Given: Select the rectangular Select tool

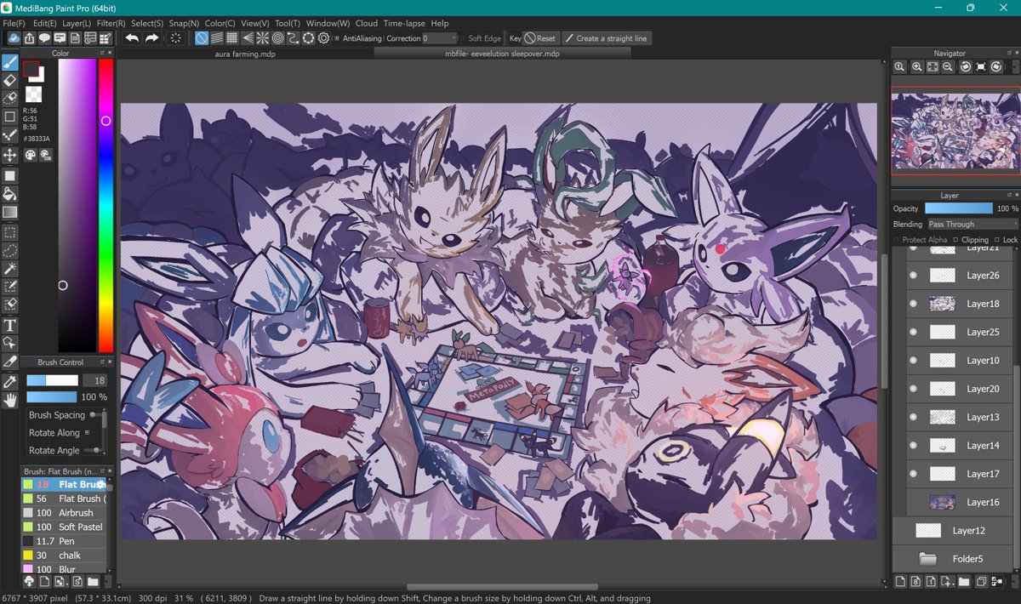Looking at the screenshot, I should tap(10, 232).
